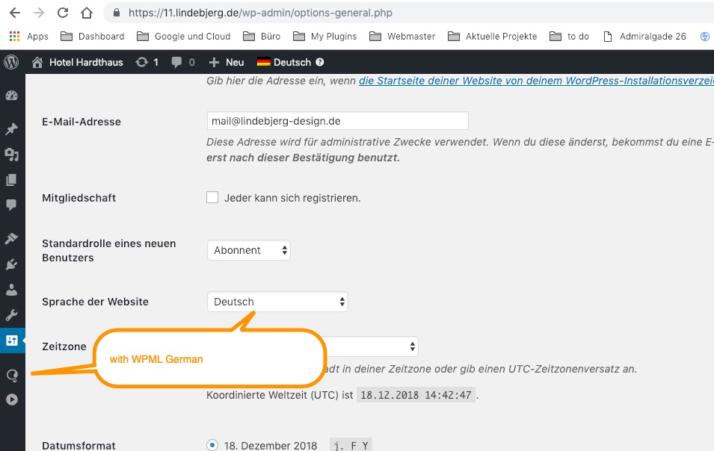Click the UTC time value 18.12.2018 14:42:47

click(416, 395)
